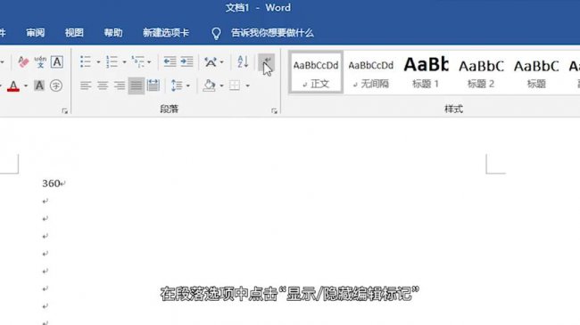Apply the 标题 (Title) style

pos(536,72)
